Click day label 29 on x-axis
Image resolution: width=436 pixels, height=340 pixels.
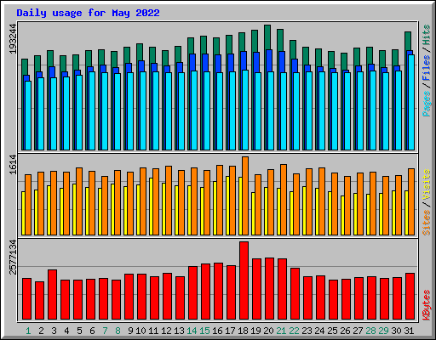tap(383, 331)
